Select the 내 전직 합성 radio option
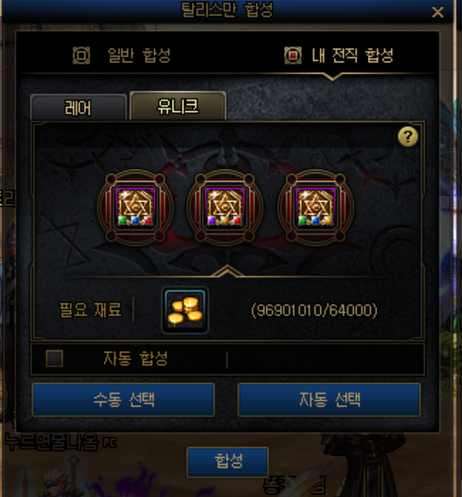462x497 pixels. click(293, 55)
